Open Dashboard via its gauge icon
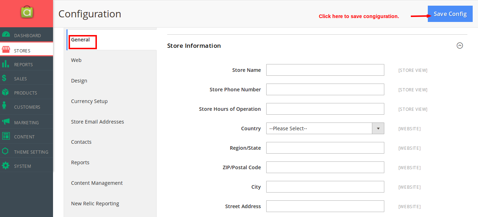This screenshot has width=478, height=217. (6, 34)
